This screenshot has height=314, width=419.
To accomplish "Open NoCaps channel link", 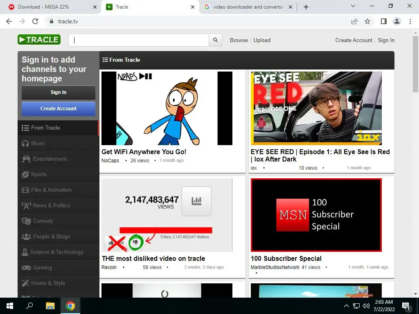I will (110, 160).
